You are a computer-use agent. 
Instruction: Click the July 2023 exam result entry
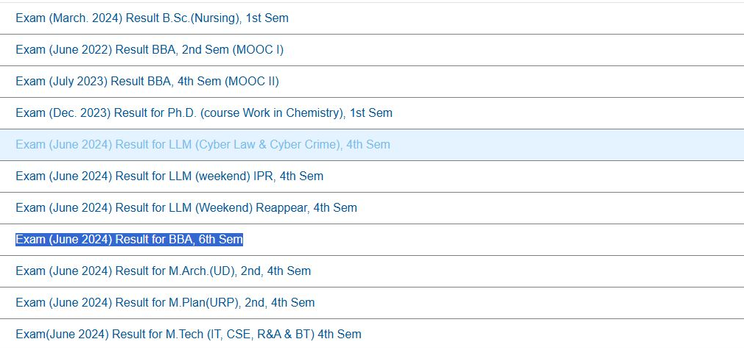coord(147,81)
